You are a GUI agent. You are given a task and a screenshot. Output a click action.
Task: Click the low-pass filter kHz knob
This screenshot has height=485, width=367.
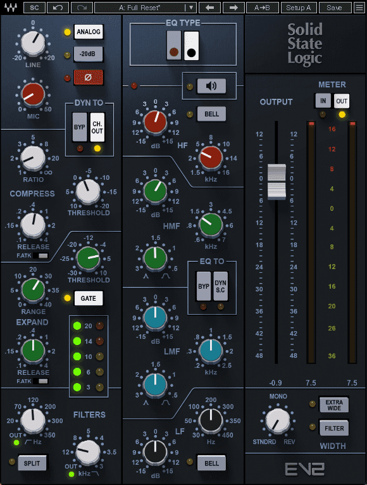88,452
